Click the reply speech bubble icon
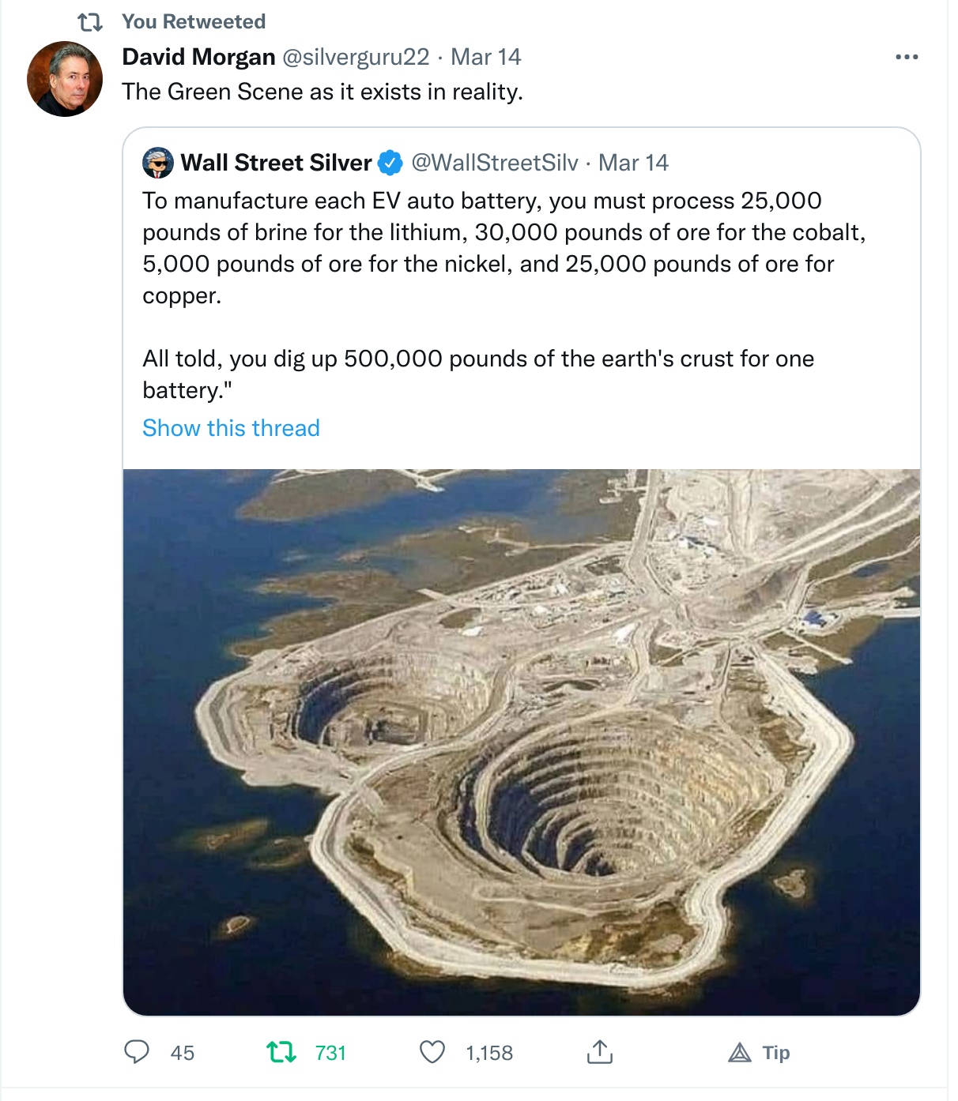Viewport: 958px width, 1101px height. [x=137, y=1052]
